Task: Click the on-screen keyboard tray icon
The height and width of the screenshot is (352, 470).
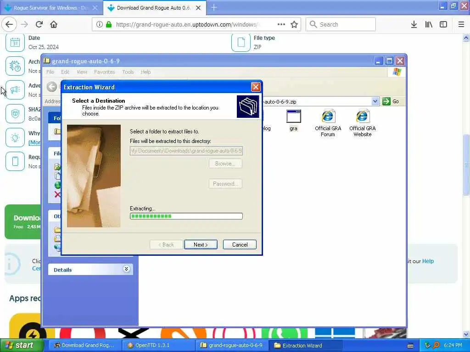Action: (x=410, y=346)
